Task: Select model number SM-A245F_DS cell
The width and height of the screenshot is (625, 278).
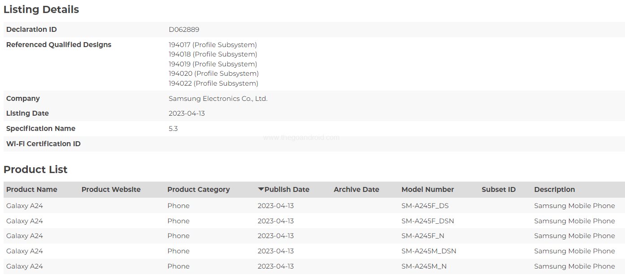Action: 425,206
